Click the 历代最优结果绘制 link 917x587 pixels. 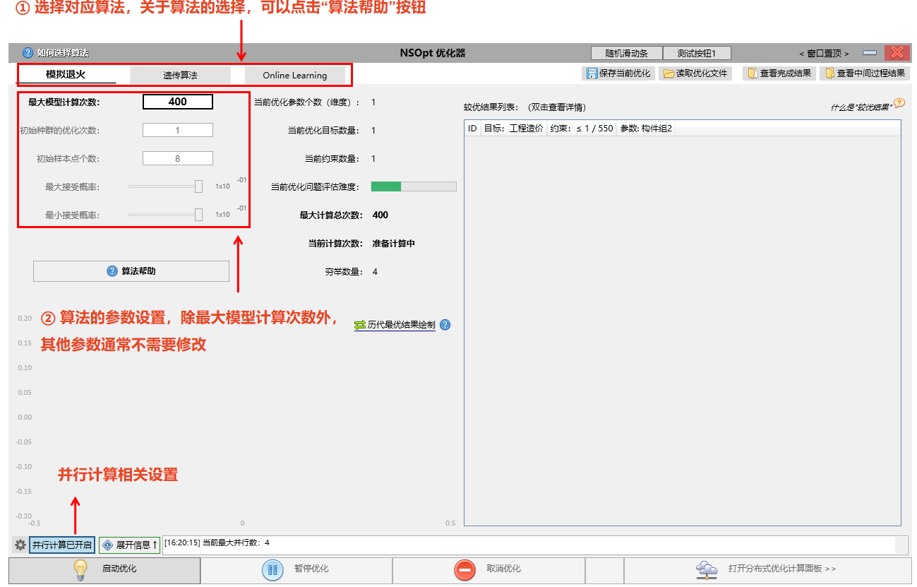401,325
